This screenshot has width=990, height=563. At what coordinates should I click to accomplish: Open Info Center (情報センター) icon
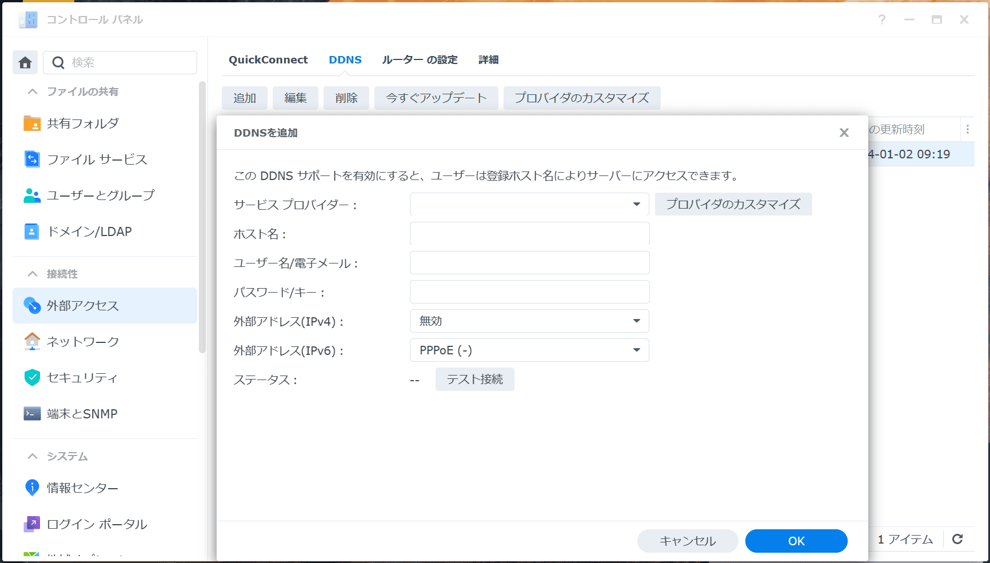click(x=32, y=488)
